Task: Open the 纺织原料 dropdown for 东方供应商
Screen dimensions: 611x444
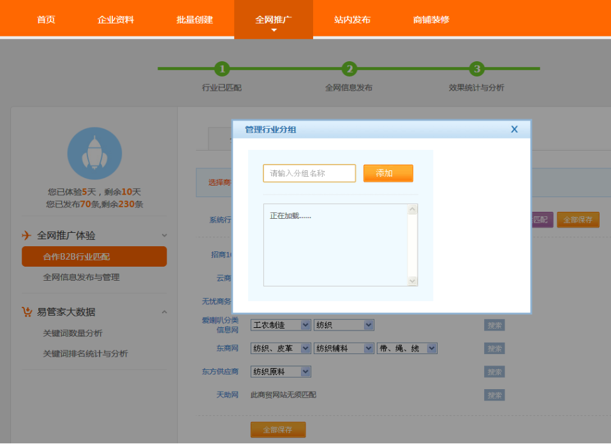Action: [305, 372]
